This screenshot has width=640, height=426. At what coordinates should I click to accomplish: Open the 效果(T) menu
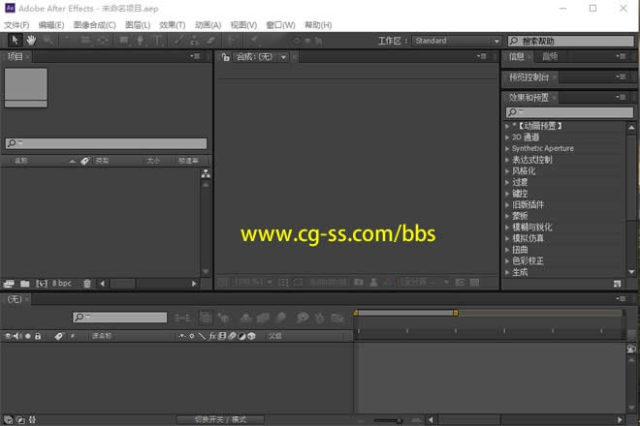(x=172, y=24)
